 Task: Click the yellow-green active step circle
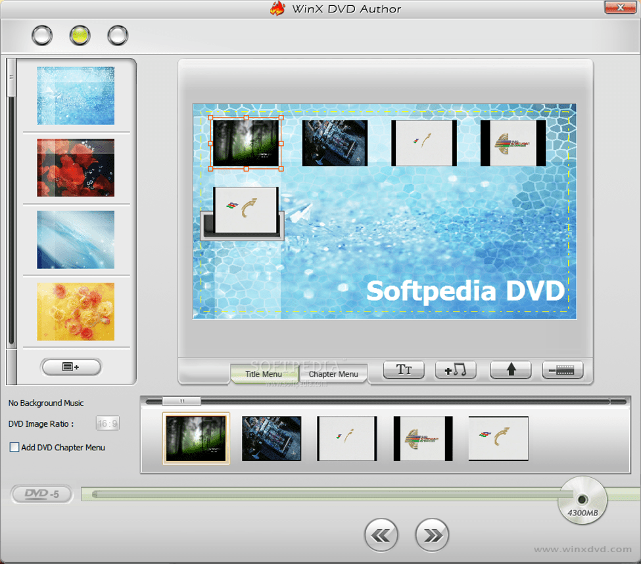point(80,35)
